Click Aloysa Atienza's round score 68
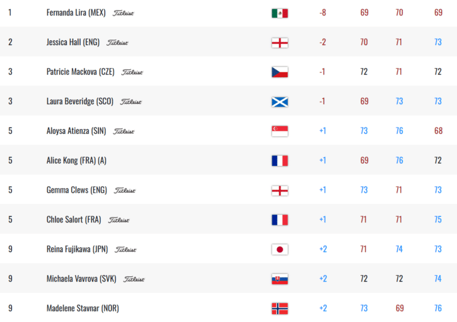The height and width of the screenshot is (322, 457). (439, 130)
